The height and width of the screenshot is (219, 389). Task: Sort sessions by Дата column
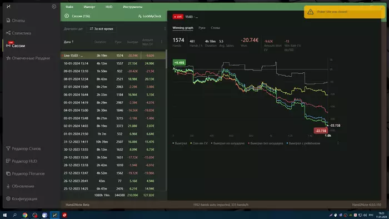pyautogui.click(x=68, y=42)
